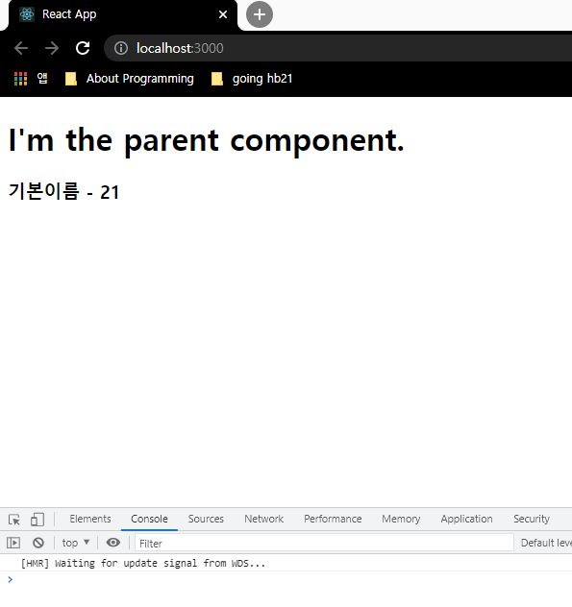Reload the localhost page
This screenshot has height=607, width=572.
[83, 48]
